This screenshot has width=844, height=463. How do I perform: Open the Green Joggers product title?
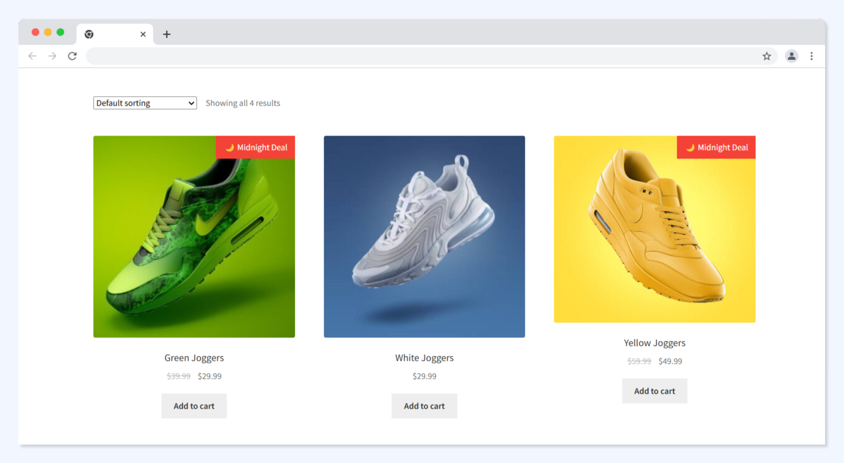194,358
